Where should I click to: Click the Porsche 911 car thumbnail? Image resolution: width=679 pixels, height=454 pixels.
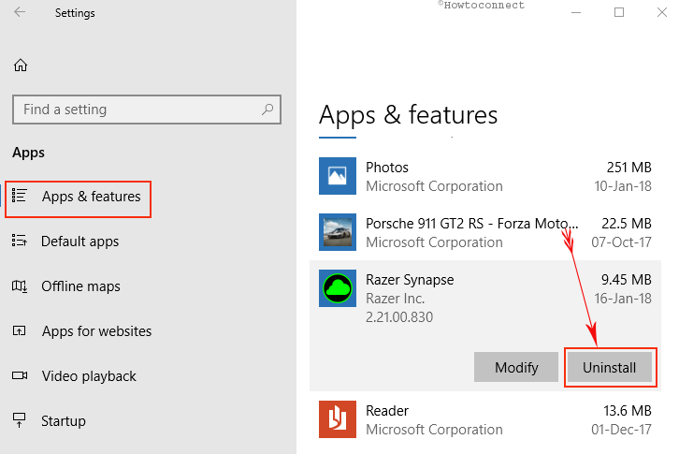(x=338, y=232)
